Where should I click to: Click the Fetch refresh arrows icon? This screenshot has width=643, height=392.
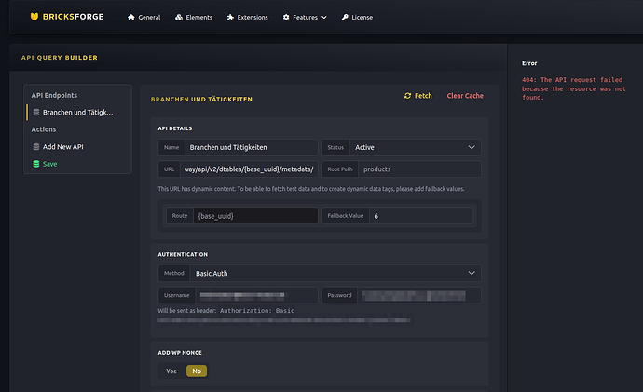[407, 96]
